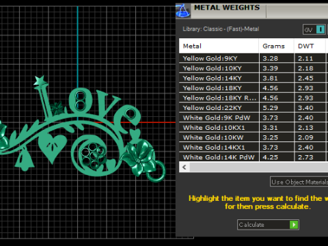Click the 3.40 DWT value
328x246 pixels.
click(x=305, y=108)
